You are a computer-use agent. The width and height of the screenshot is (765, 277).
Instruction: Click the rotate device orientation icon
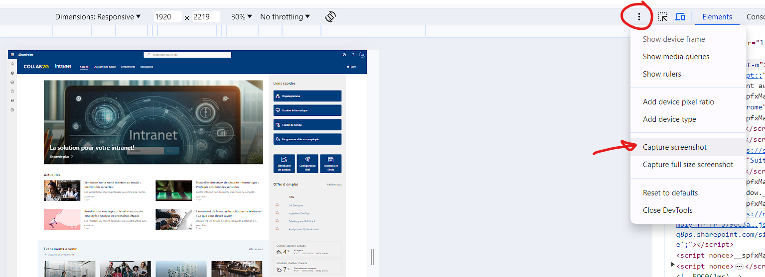point(330,17)
